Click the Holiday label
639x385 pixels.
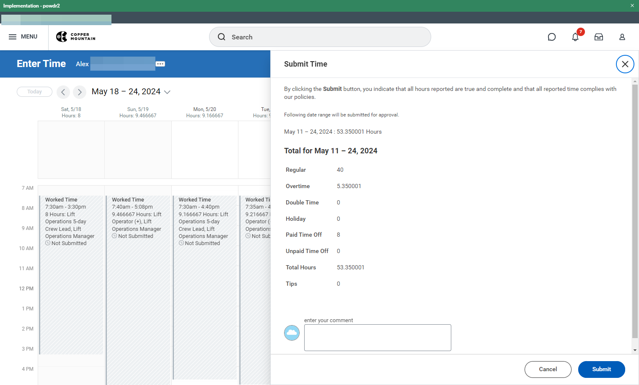[296, 219]
